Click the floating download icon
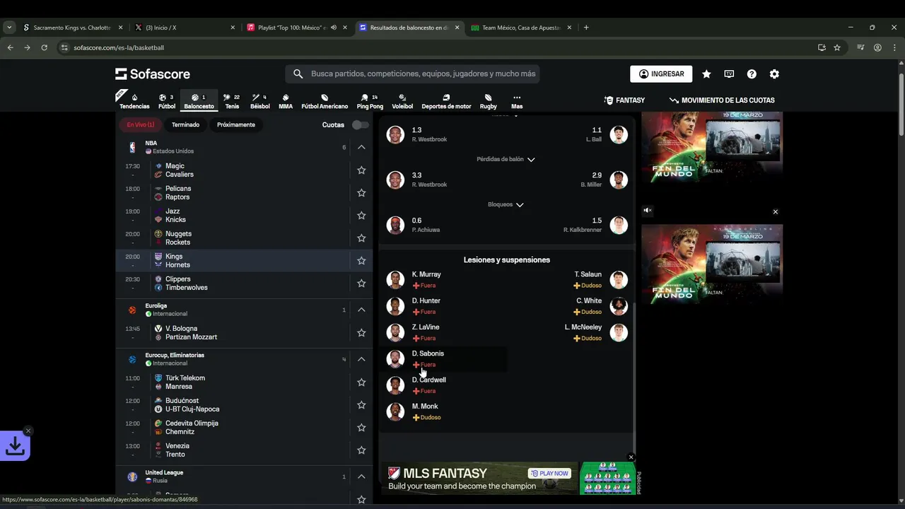 coord(15,446)
